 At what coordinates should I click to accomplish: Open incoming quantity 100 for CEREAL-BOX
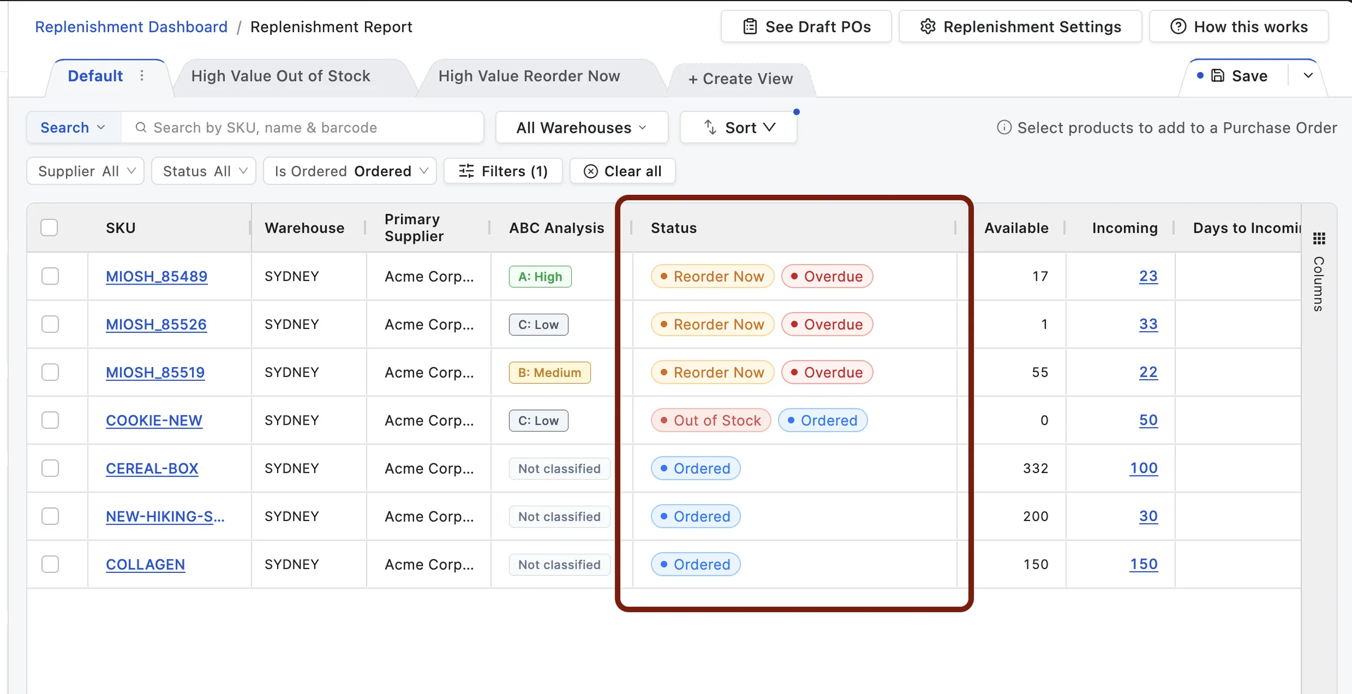pos(1144,468)
